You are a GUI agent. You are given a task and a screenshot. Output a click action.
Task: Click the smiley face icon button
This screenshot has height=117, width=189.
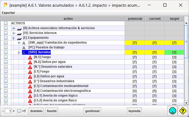click(172, 111)
